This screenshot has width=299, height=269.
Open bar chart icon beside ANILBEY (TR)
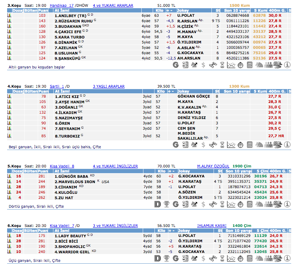tap(10, 16)
